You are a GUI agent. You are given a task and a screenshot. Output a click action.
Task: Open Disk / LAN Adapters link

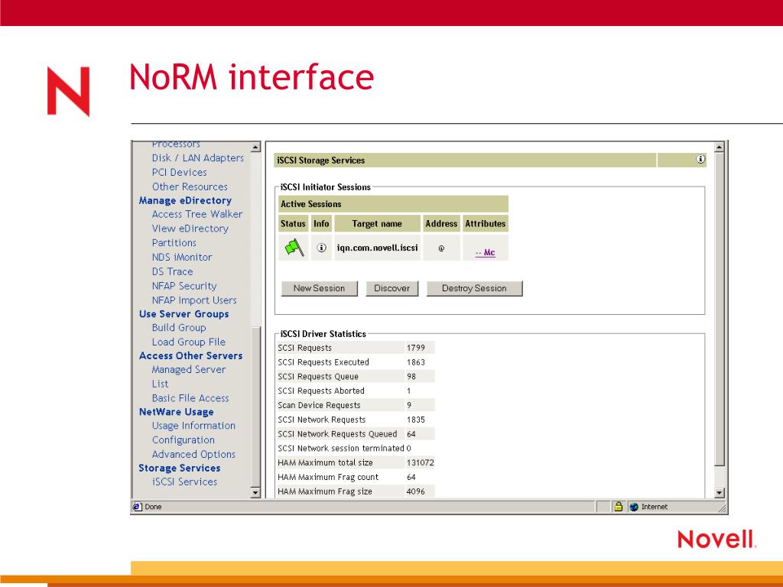click(198, 157)
